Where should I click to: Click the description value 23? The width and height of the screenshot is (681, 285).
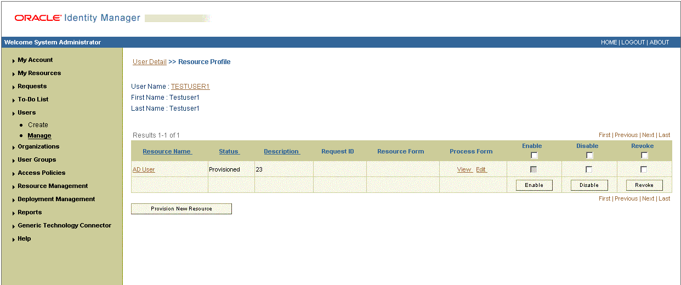coord(259,170)
